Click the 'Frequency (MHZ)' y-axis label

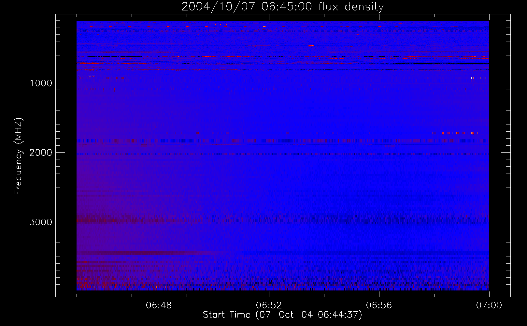click(19, 156)
